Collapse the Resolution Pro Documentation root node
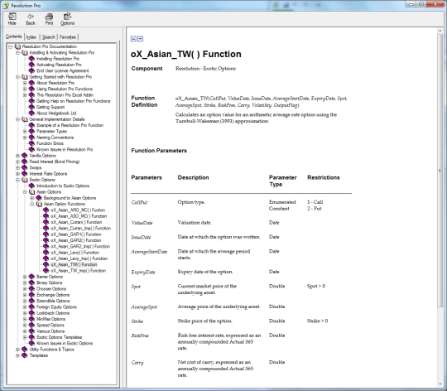The image size is (447, 391). coord(11,46)
